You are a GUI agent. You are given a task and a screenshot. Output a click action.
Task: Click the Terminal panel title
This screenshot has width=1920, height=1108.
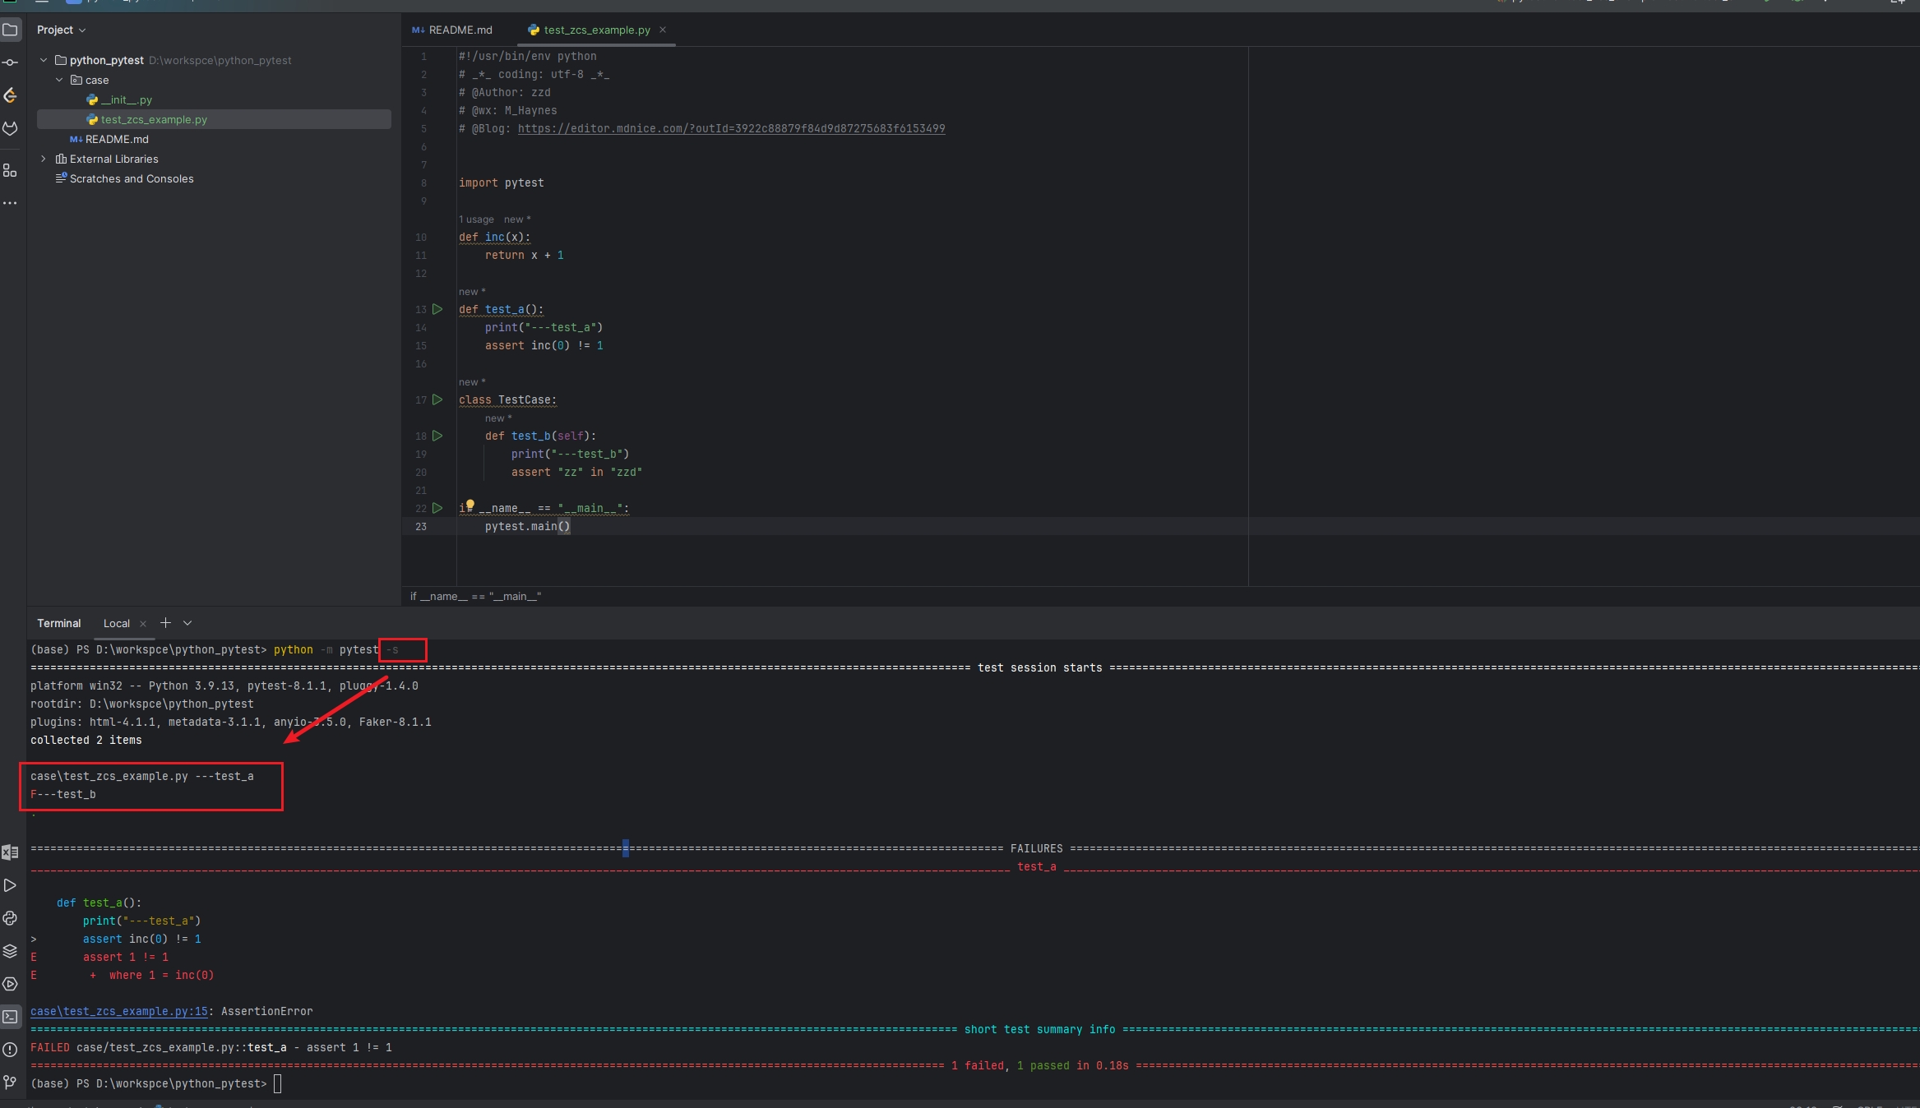[x=59, y=623]
